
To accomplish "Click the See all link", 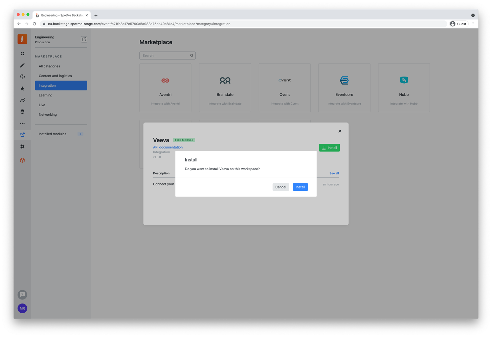I will [x=334, y=173].
